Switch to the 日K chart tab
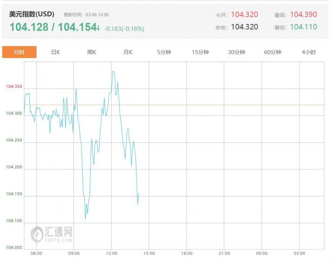The image size is (335, 266). (x=55, y=52)
